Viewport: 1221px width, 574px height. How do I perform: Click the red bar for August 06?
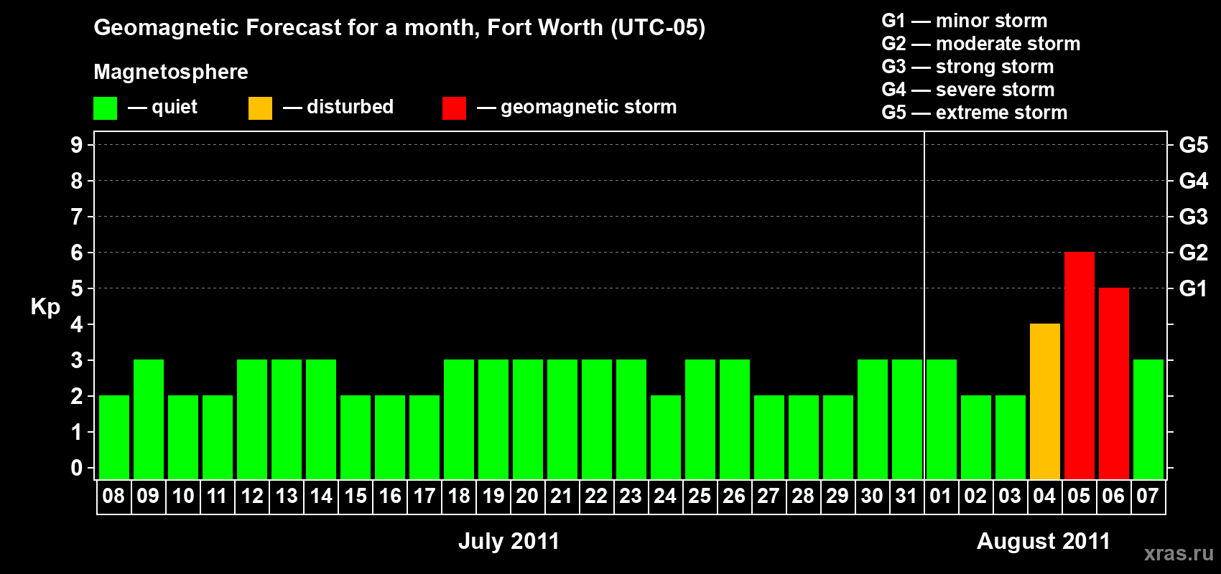coord(1114,383)
